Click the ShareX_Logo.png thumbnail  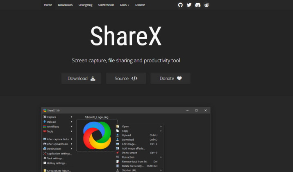tap(97, 136)
